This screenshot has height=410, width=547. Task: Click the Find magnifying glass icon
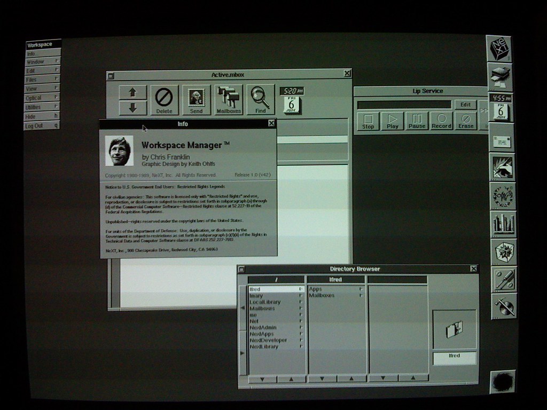[x=260, y=100]
